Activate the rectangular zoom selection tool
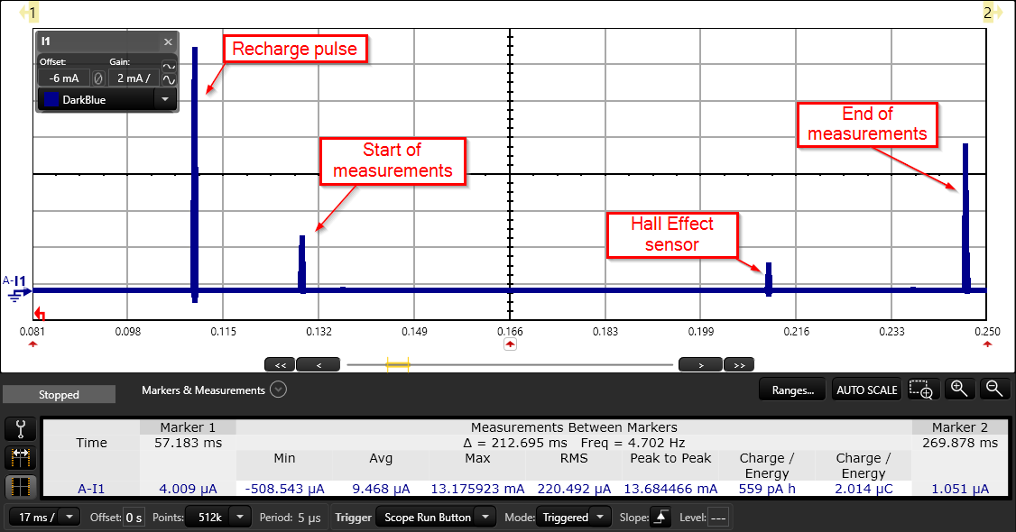 click(x=922, y=389)
